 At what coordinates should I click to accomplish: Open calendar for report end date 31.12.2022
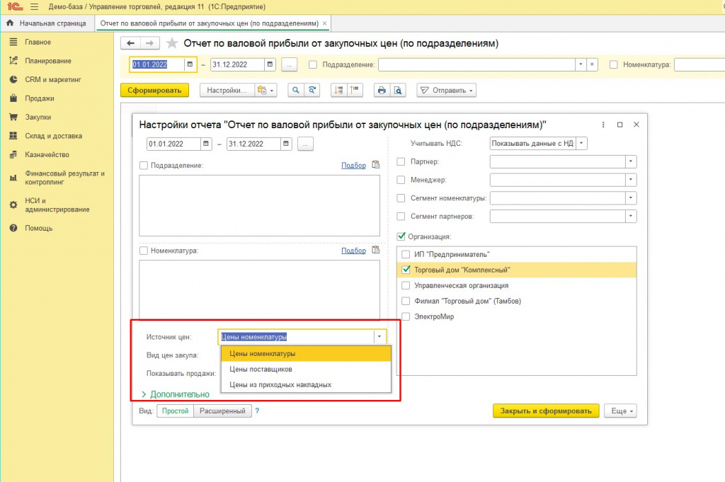(270, 64)
